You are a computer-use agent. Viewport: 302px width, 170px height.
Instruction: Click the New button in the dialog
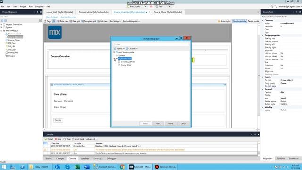pyautogui.click(x=158, y=124)
